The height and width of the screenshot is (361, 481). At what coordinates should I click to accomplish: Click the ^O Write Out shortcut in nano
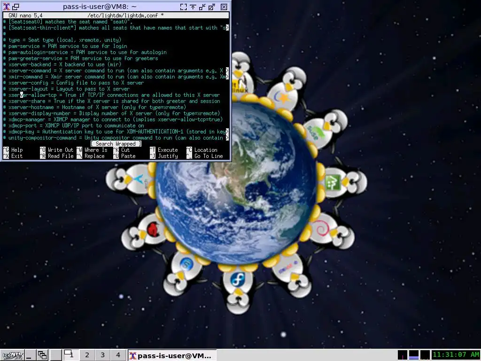[x=56, y=150]
